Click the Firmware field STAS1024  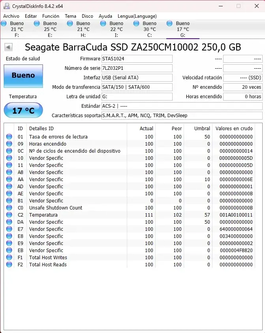(x=137, y=59)
